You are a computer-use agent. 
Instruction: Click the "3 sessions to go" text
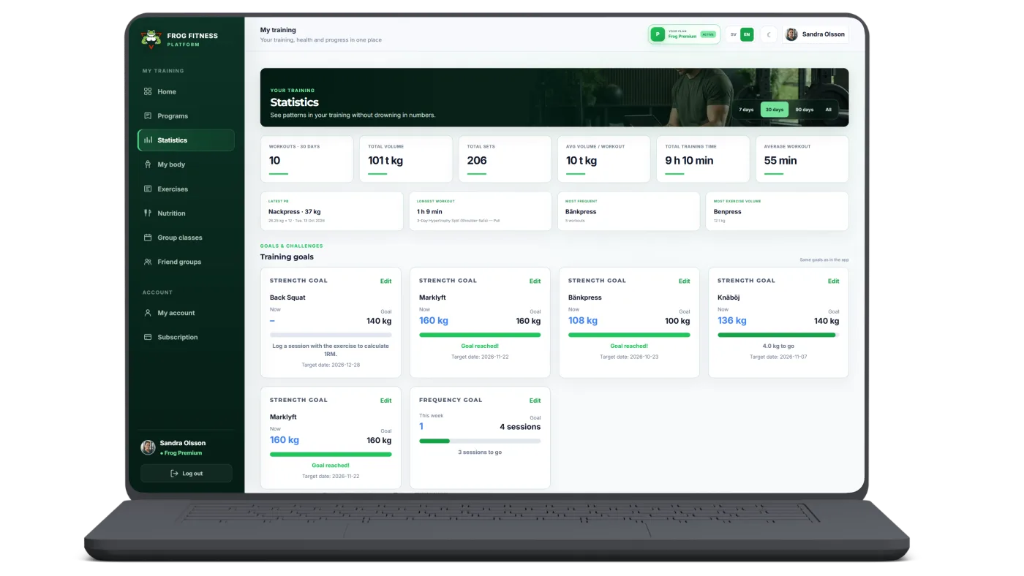pyautogui.click(x=480, y=452)
